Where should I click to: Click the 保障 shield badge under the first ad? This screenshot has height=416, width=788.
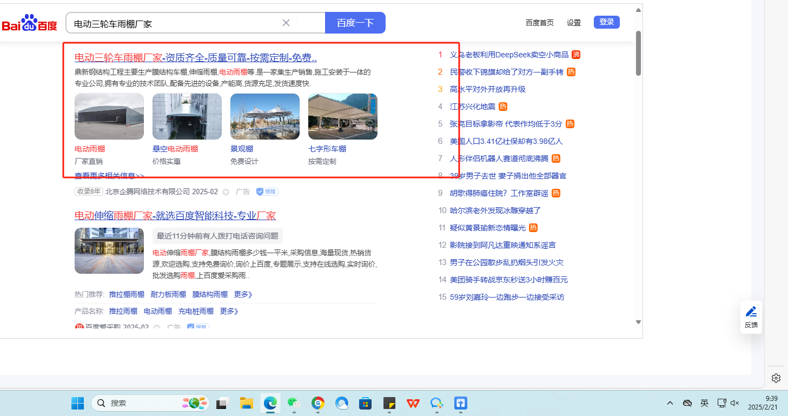click(x=267, y=192)
